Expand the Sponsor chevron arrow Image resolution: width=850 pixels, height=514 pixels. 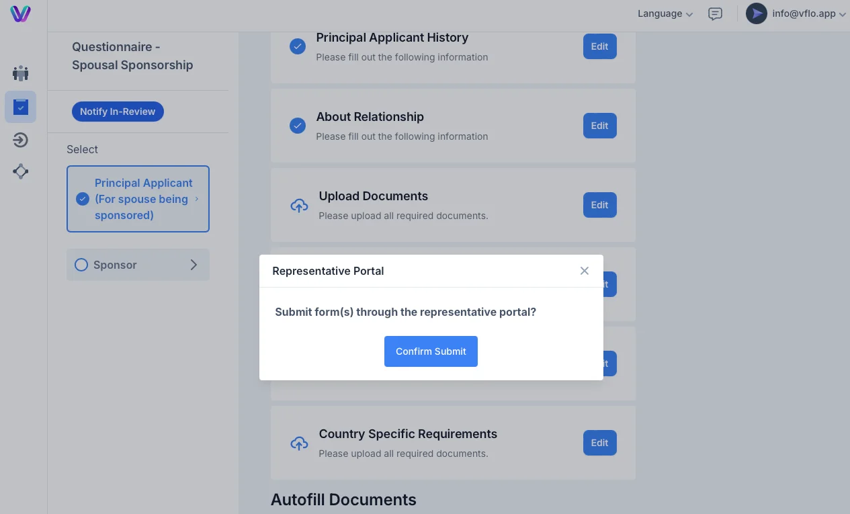point(194,265)
